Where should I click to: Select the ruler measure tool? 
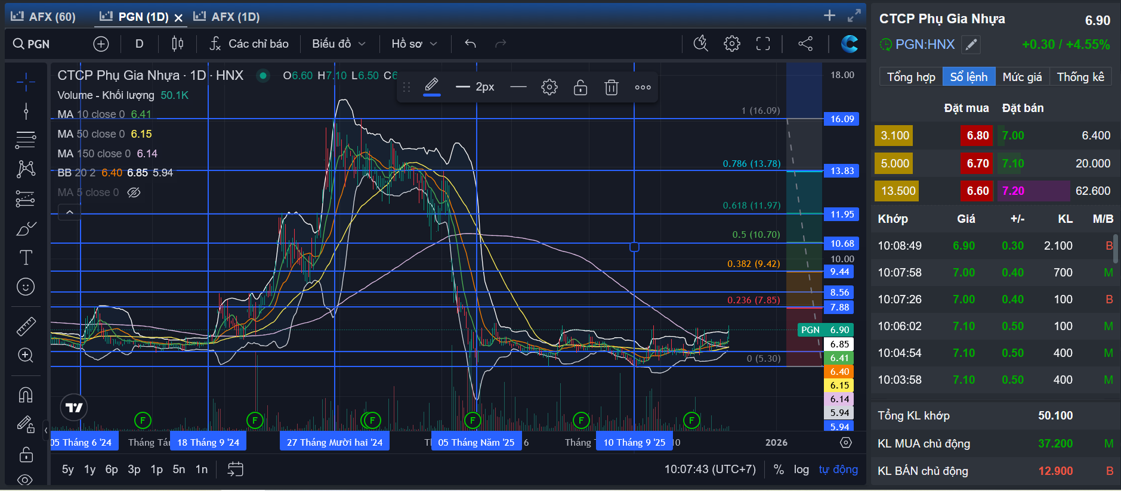25,326
